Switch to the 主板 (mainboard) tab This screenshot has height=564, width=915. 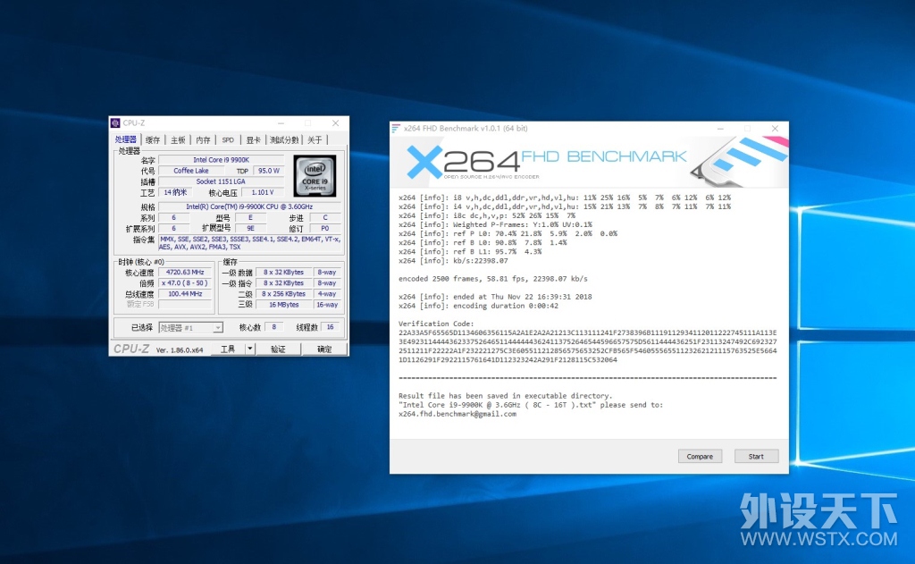tap(178, 140)
